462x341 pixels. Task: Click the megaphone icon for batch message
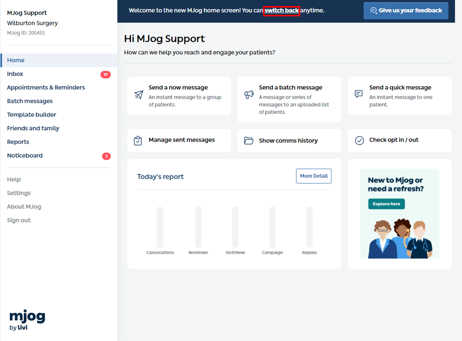(249, 95)
